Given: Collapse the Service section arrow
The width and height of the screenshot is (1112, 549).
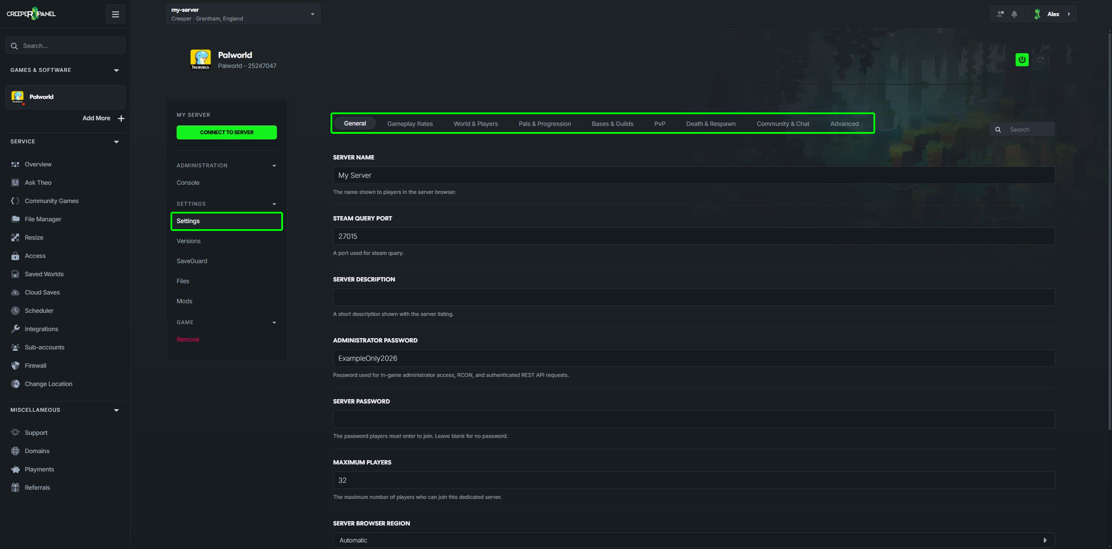Looking at the screenshot, I should (116, 142).
